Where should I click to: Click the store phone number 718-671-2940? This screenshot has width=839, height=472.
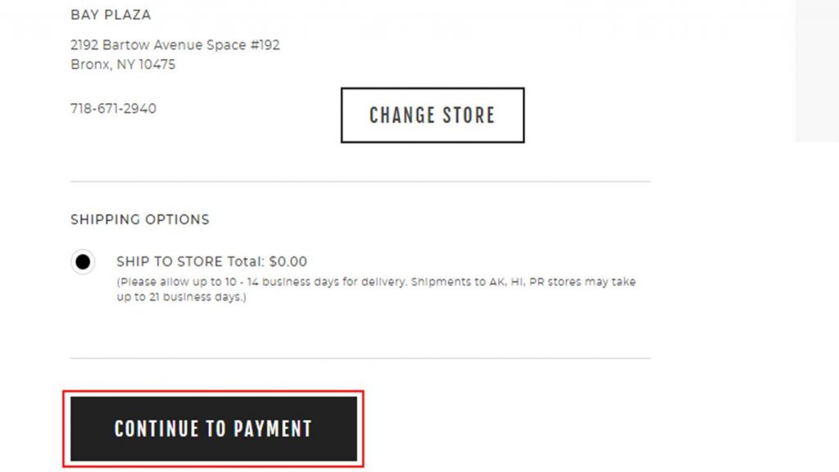[x=113, y=109]
